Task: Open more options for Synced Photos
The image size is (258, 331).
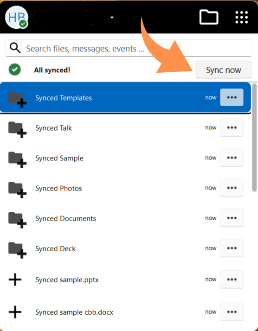Action: tap(232, 188)
